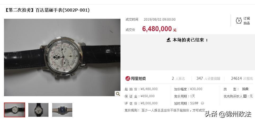
Task: Click the 阿里拍卖 brand name
Action: pos(138,79)
